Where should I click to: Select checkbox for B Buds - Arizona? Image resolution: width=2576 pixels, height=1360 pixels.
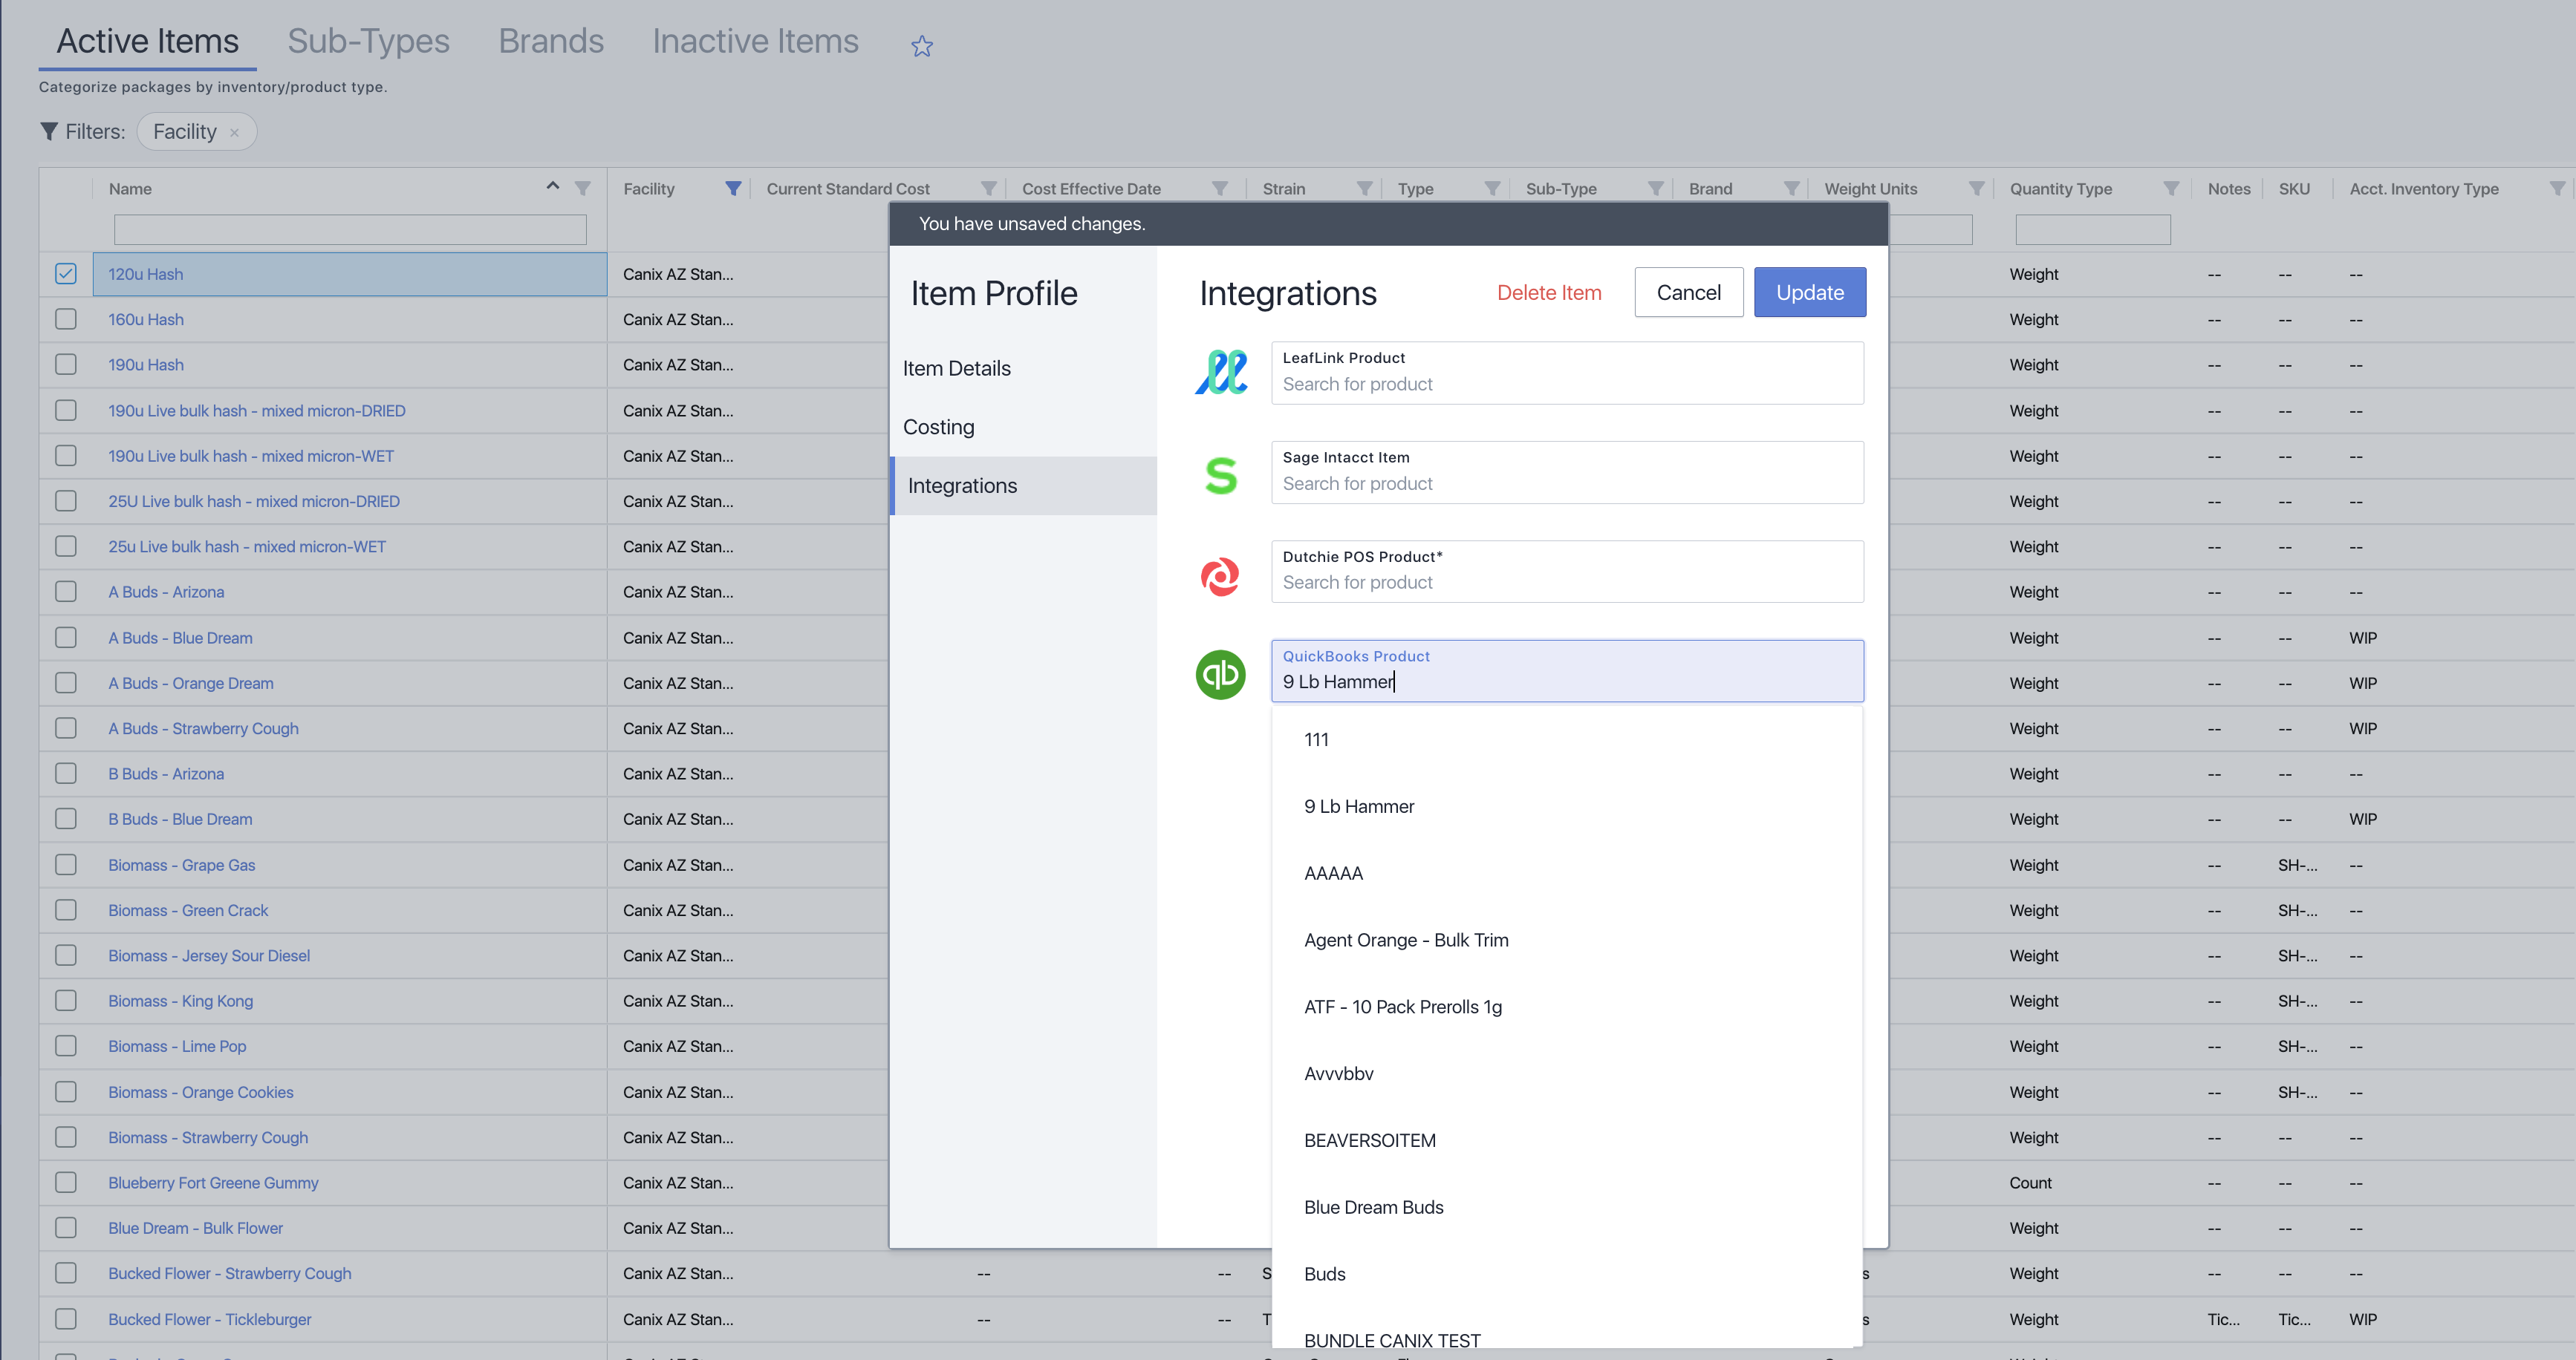click(x=66, y=774)
